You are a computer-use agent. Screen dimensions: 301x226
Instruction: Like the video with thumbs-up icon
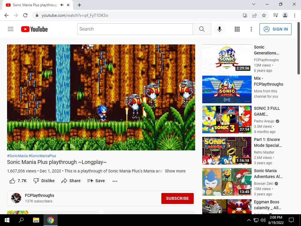(12, 181)
